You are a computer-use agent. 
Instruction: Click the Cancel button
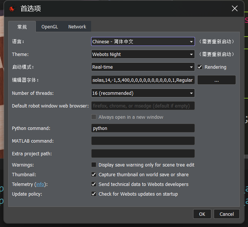point(227,214)
